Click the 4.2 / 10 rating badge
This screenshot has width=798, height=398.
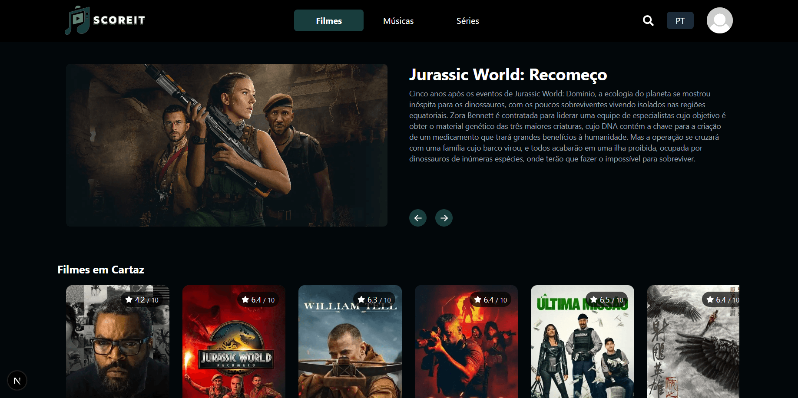142,300
